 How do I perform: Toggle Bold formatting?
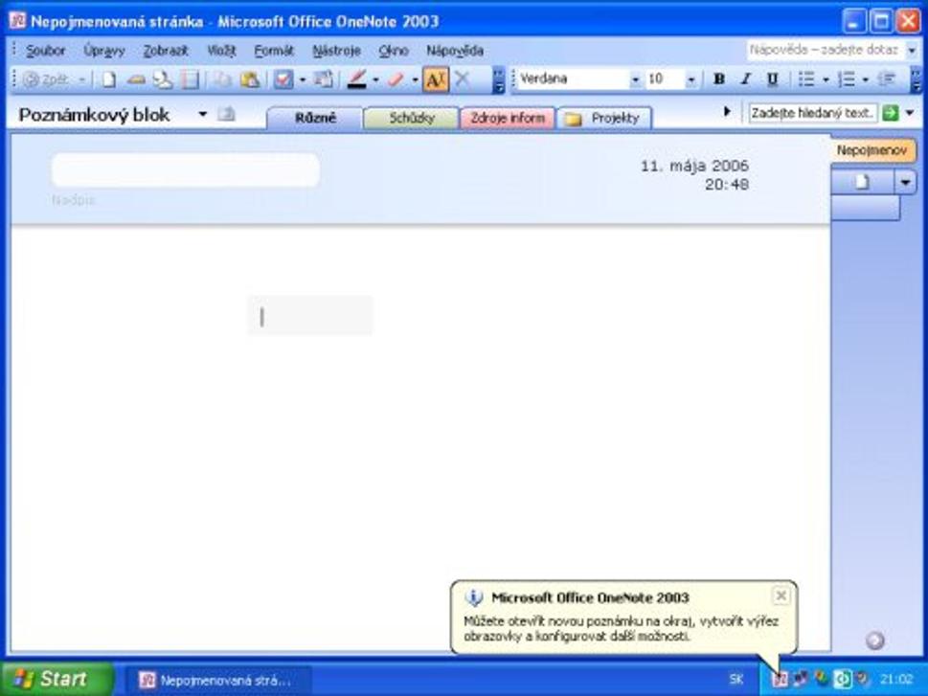click(719, 79)
